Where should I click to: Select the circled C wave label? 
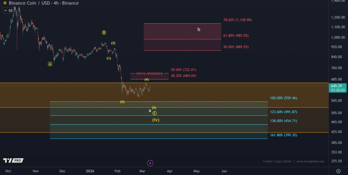[x=154, y=113]
